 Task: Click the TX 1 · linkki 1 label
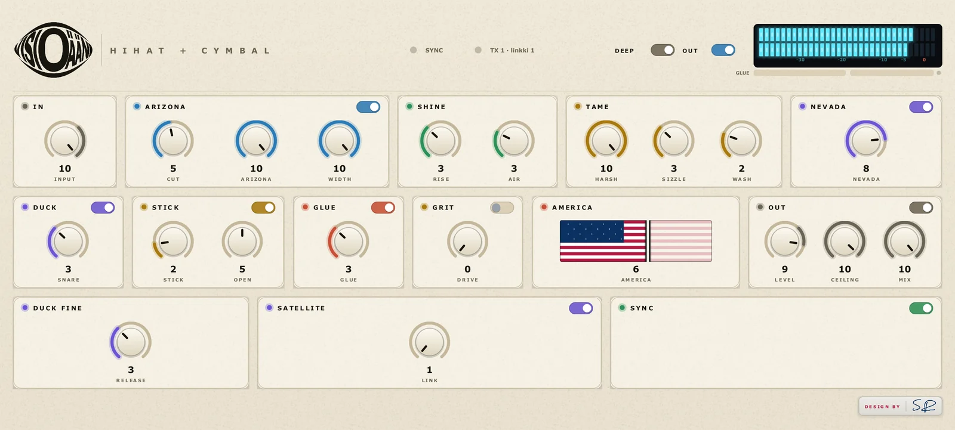point(512,50)
